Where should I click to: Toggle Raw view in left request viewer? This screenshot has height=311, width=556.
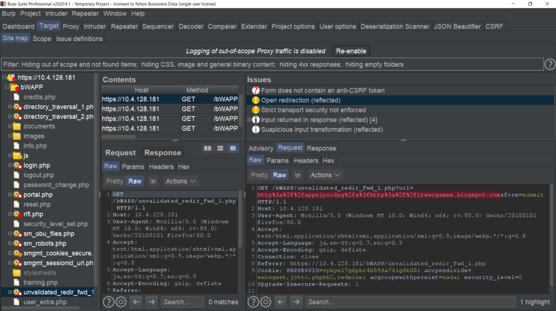click(135, 181)
